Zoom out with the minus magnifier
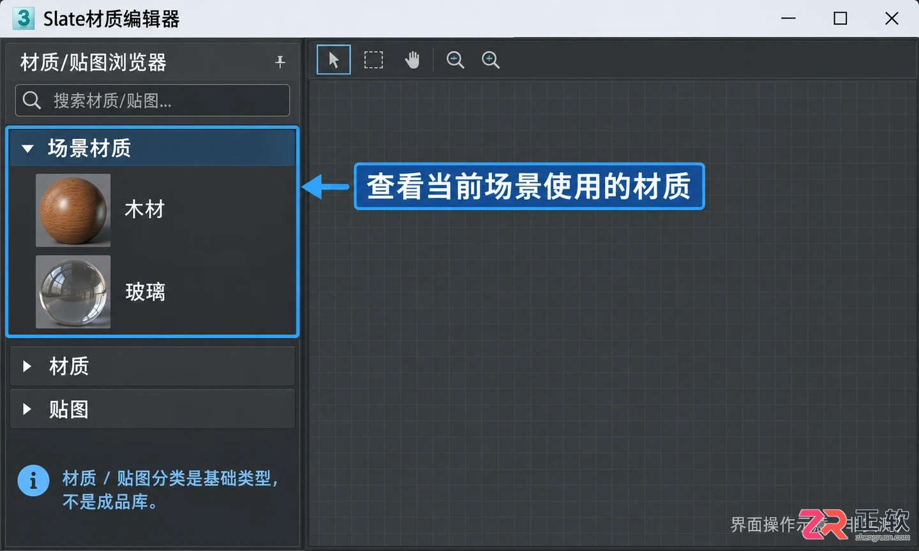 pos(455,60)
